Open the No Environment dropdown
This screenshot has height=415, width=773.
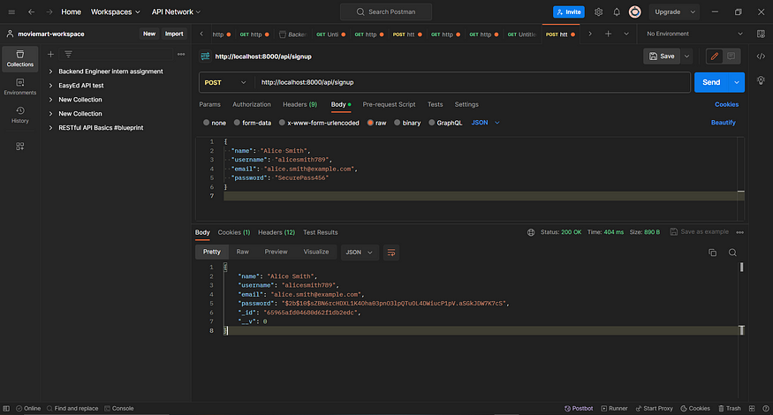694,34
